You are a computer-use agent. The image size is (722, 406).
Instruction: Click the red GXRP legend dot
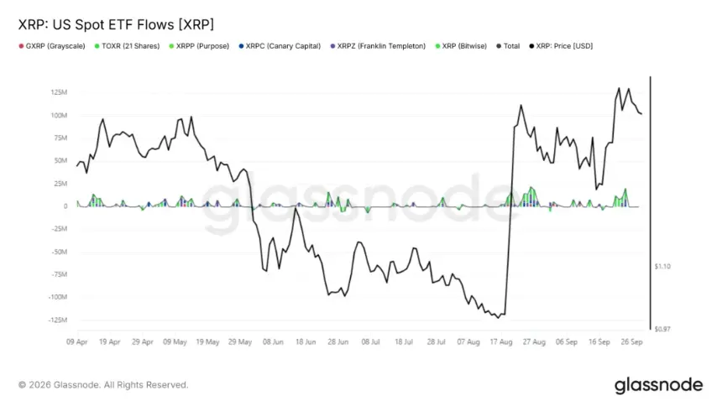coord(21,46)
